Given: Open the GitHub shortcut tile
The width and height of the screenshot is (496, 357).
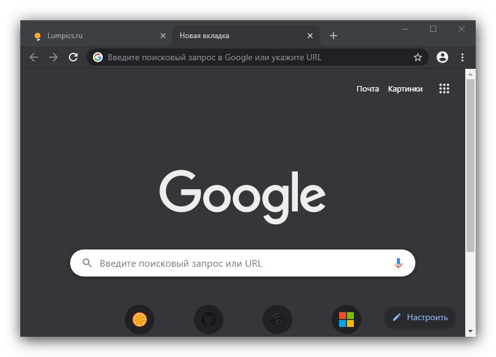Looking at the screenshot, I should [x=209, y=319].
